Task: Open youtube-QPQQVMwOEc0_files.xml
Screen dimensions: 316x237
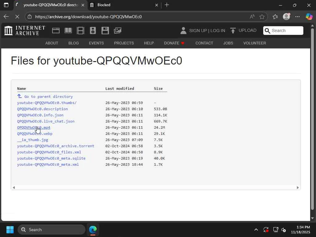Action: (x=49, y=152)
